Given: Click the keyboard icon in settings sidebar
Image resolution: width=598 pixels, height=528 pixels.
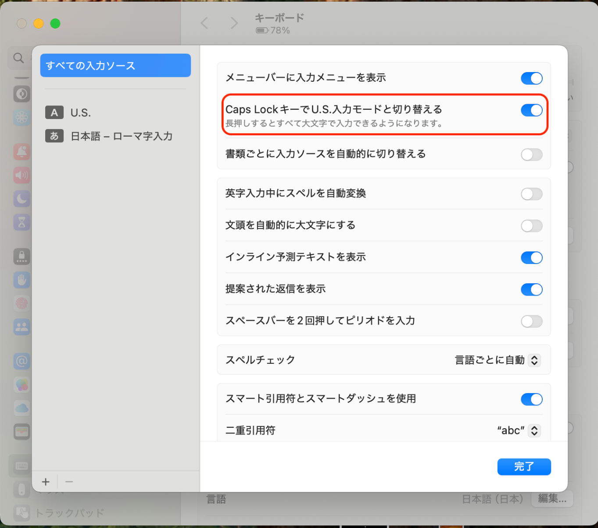Looking at the screenshot, I should coord(21,466).
